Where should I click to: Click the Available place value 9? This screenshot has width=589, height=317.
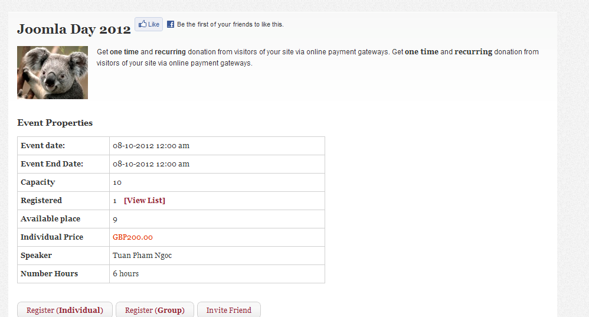click(x=115, y=220)
